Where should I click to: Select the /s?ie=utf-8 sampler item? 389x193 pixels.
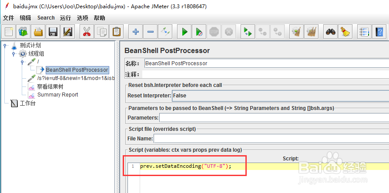pyautogui.click(x=76, y=78)
